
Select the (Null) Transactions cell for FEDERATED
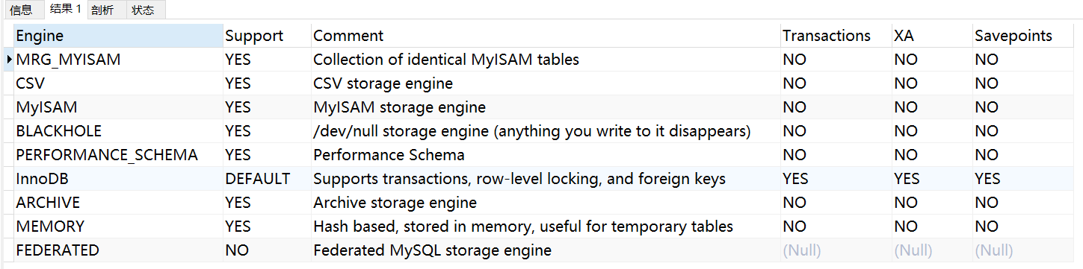tap(836, 250)
